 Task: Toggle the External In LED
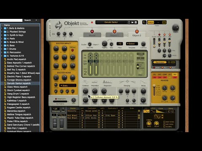pyautogui.click(x=56, y=99)
